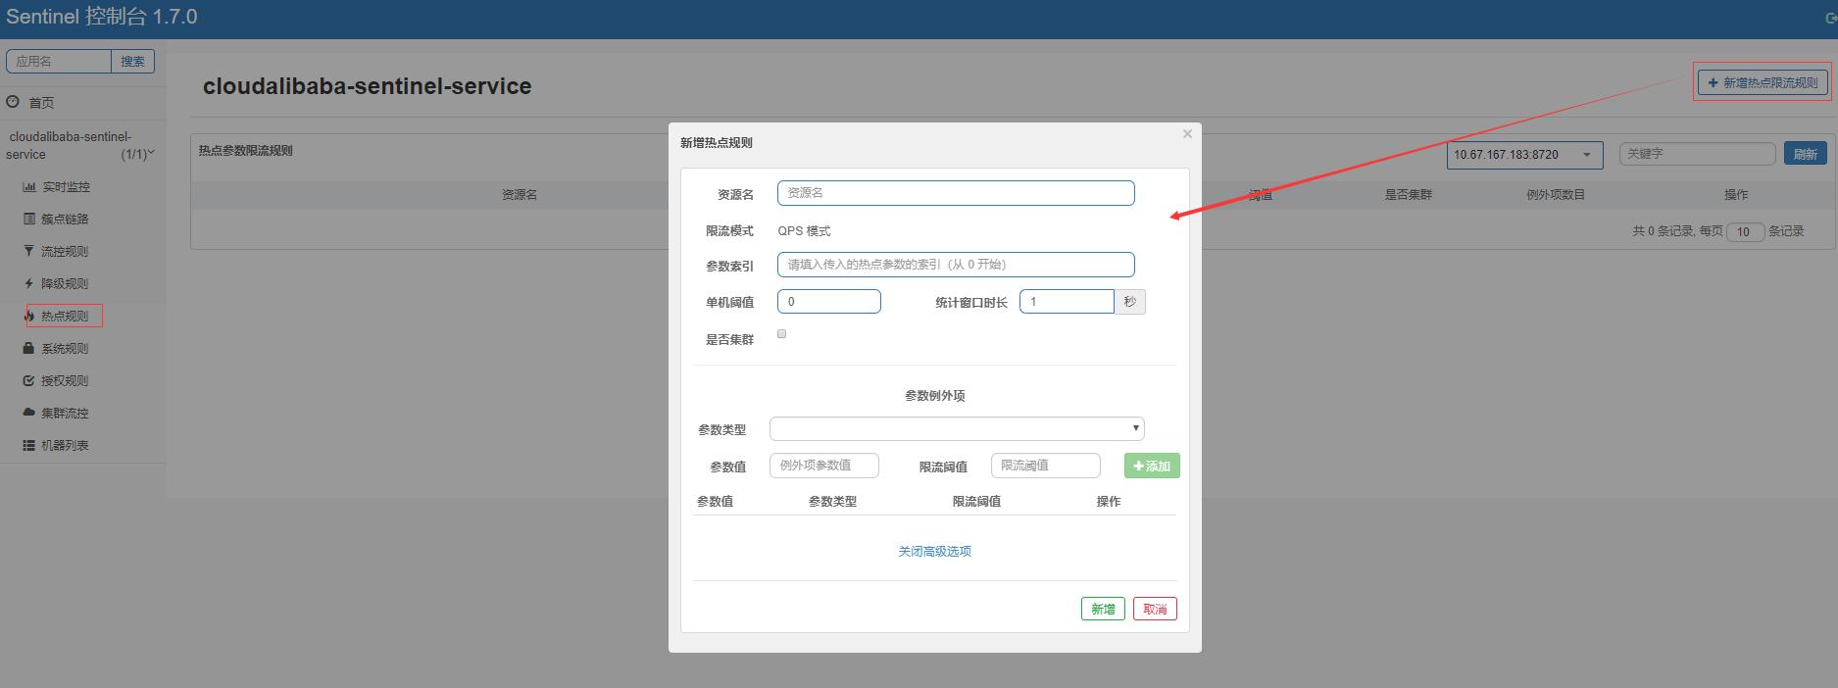Click the green 添加 button
Viewport: 1838px width, 688px height.
click(x=1152, y=466)
